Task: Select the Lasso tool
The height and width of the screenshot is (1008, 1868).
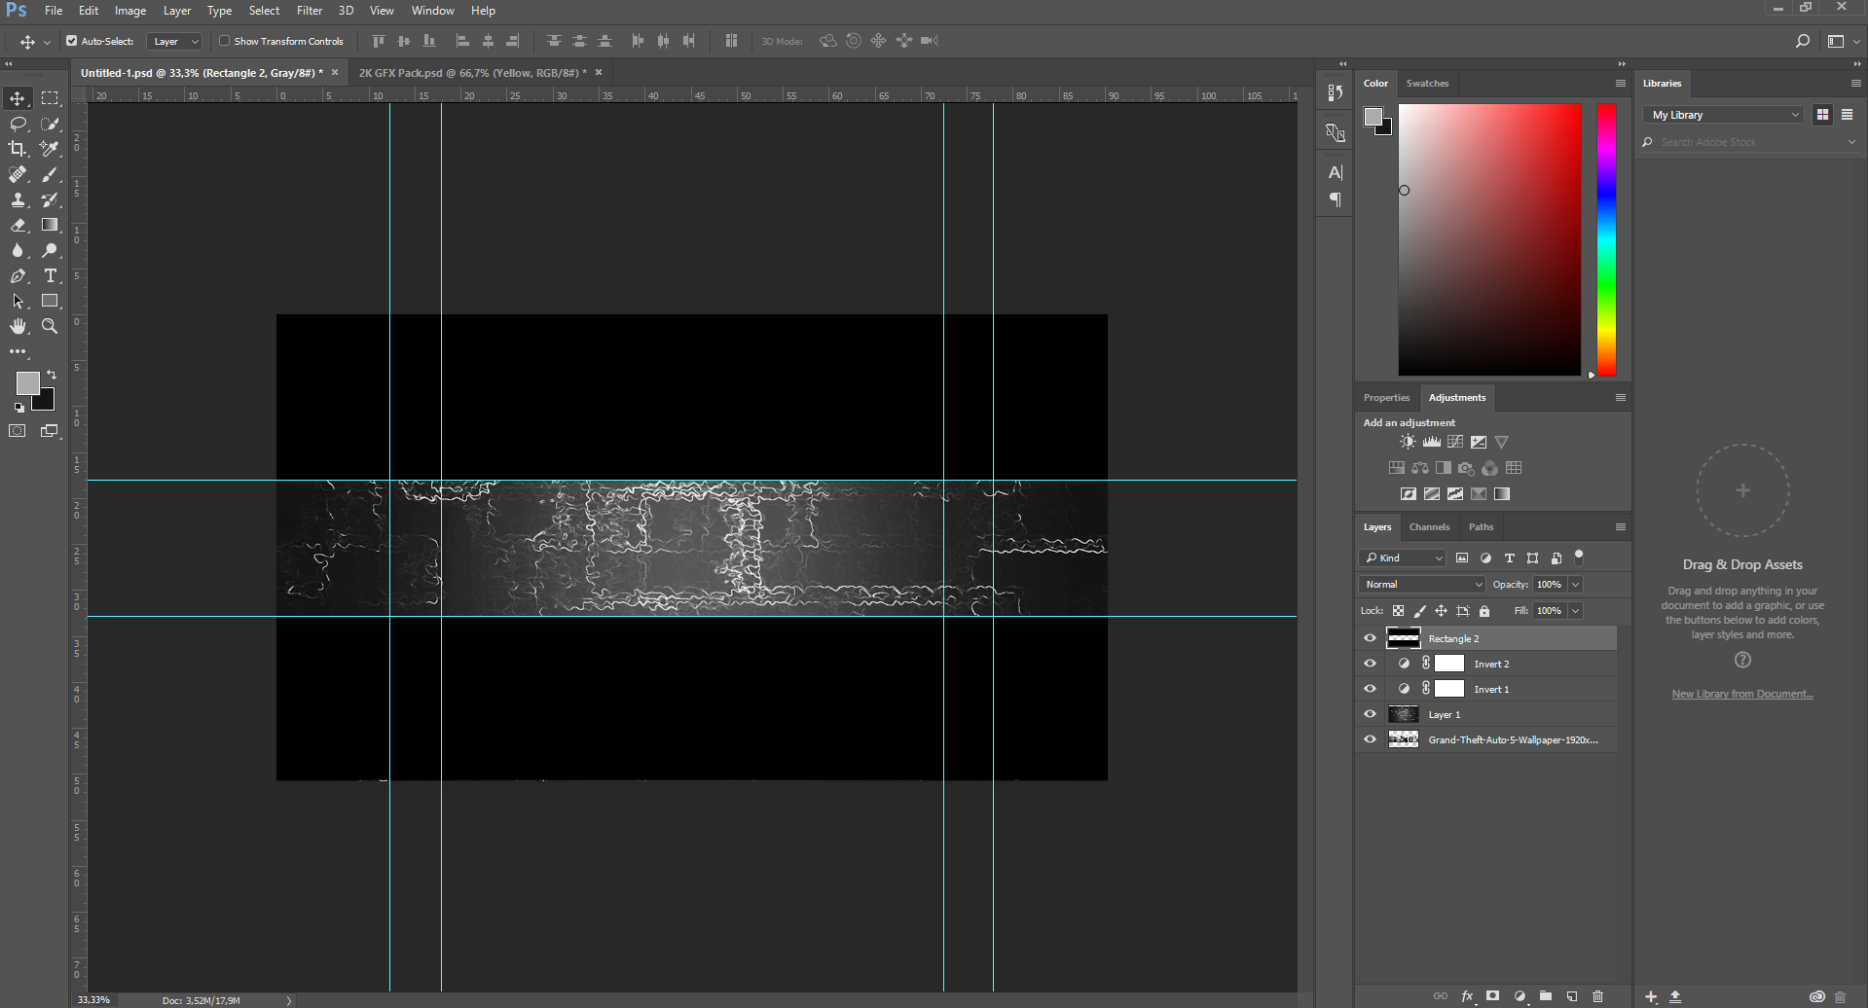Action: point(18,124)
